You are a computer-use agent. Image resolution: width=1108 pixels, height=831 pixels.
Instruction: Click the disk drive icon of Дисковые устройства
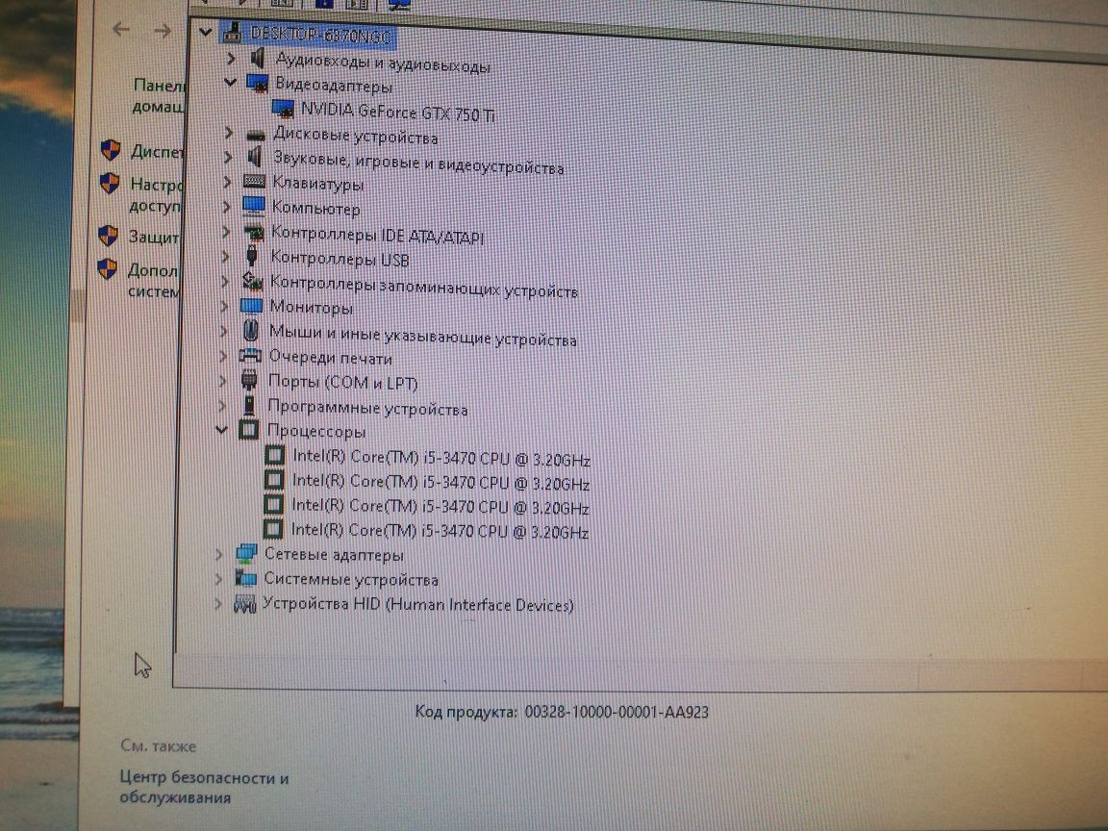click(x=255, y=134)
